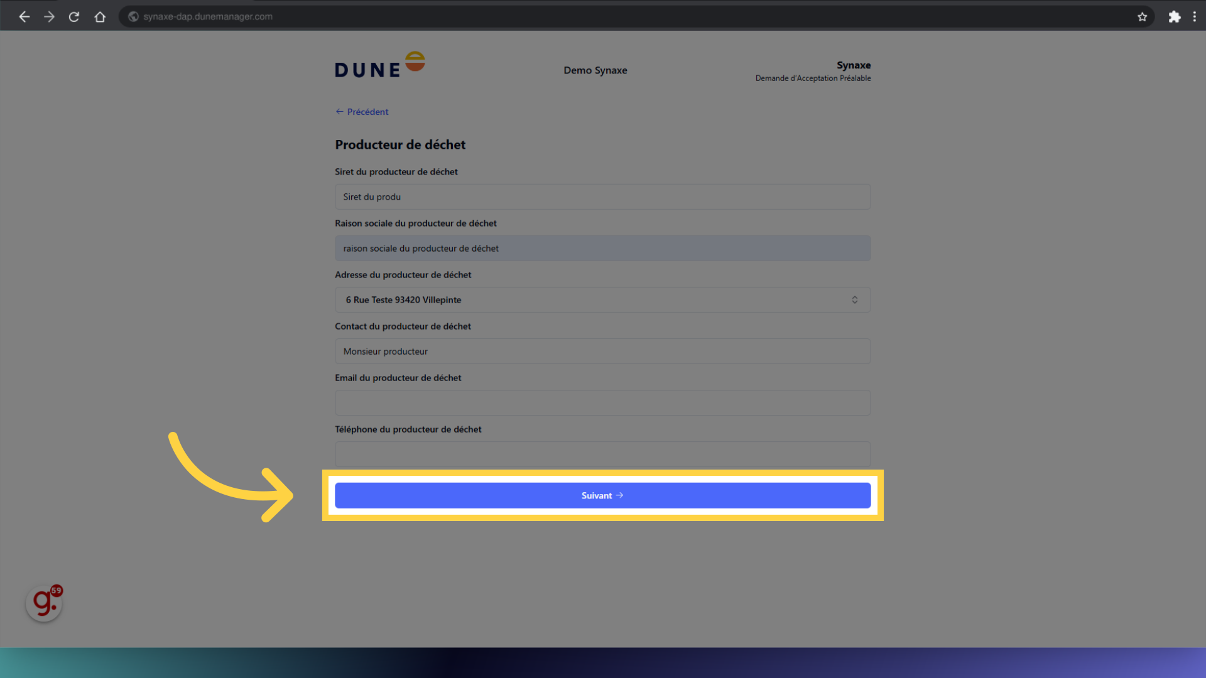Click the Téléphone du producteur input field
This screenshot has height=678, width=1206.
(x=602, y=454)
